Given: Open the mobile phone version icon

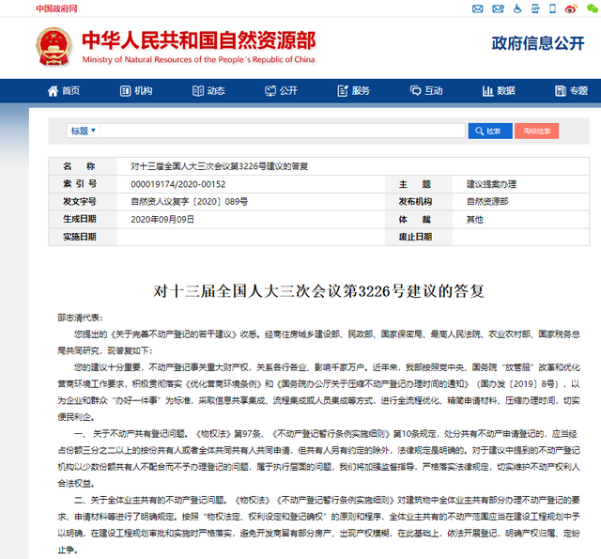Looking at the screenshot, I should tap(552, 8).
